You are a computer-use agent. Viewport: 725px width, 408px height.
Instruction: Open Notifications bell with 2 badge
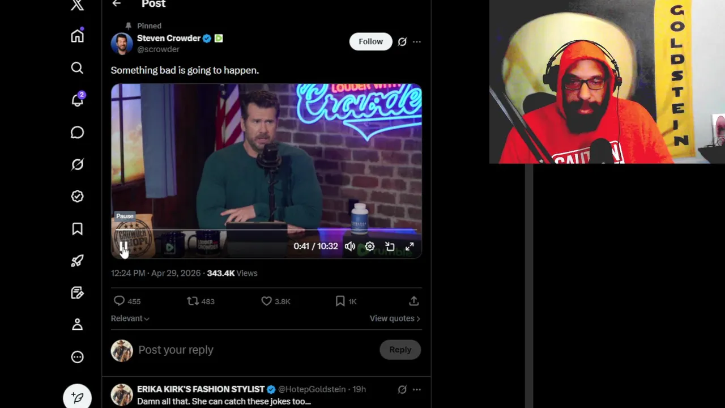(x=78, y=100)
